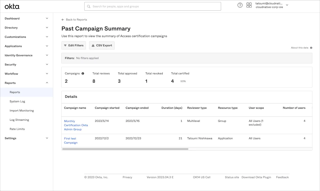The image size is (320, 191).
Task: Expand the Security sidebar section
Action: [47, 65]
